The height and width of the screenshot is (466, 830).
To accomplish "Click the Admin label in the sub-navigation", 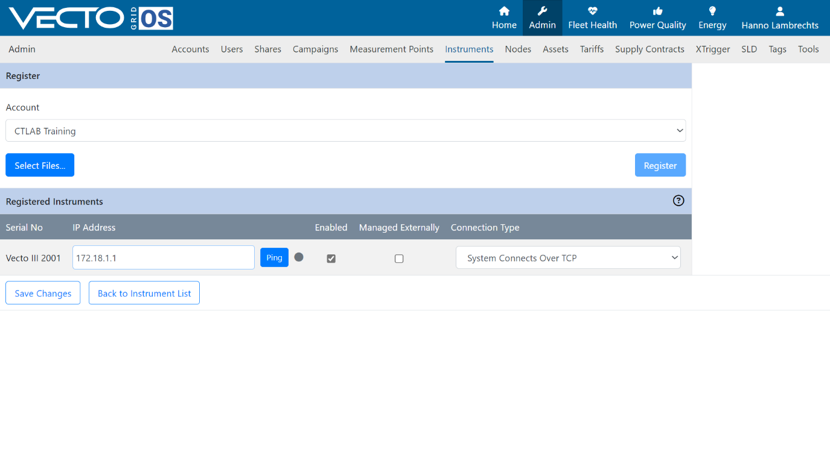I will pyautogui.click(x=22, y=49).
